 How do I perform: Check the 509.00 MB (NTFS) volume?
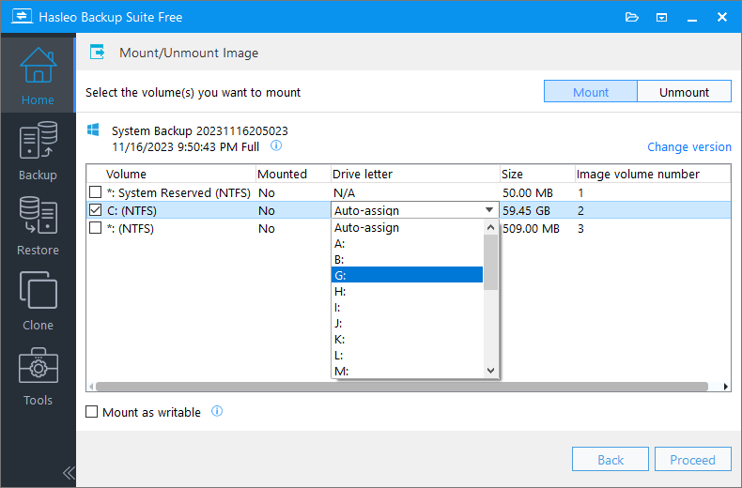coord(96,228)
